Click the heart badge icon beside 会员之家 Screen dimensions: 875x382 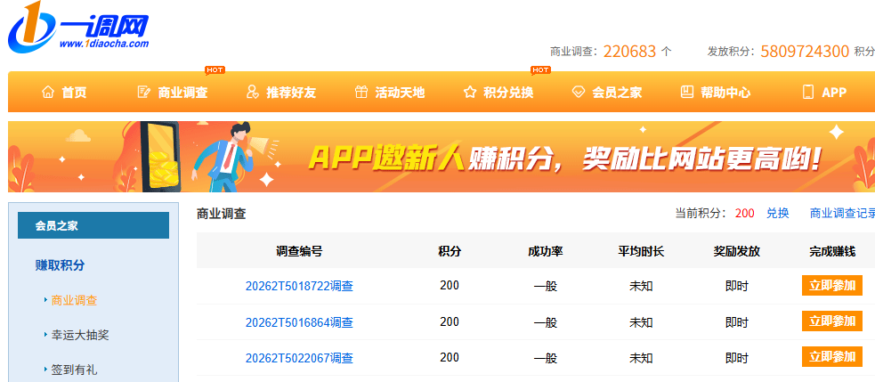click(x=579, y=92)
